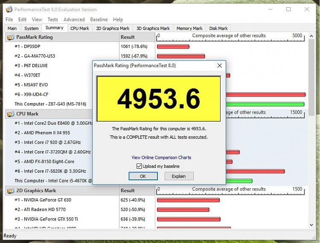Open the Baseline menu

coord(99,20)
